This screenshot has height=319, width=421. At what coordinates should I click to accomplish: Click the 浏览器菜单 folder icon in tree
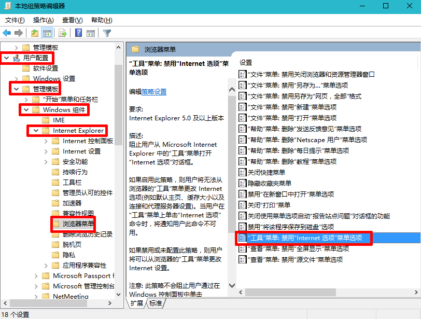[x=57, y=223]
